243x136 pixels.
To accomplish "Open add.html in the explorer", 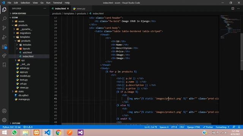I will tap(27, 53).
